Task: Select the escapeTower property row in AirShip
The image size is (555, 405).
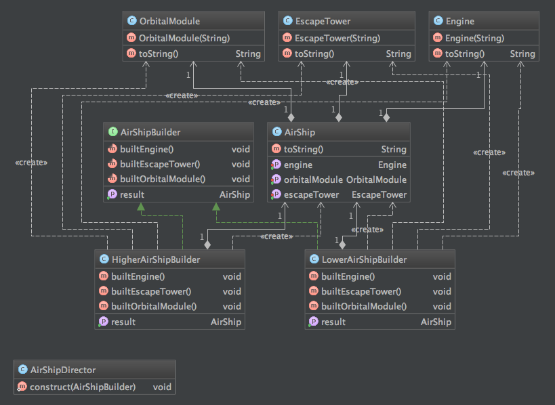Action: point(339,195)
